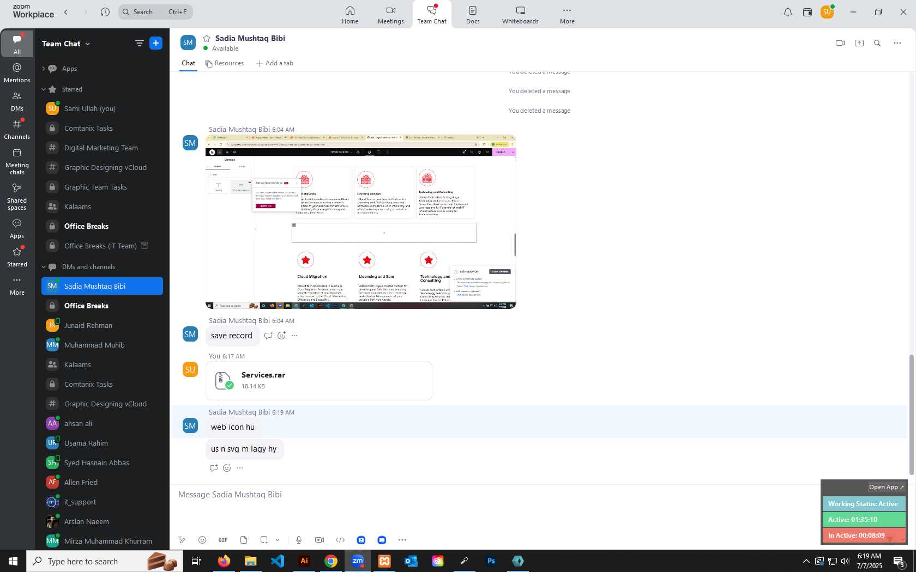Open more actions for 'save record' message
The height and width of the screenshot is (572, 916).
coord(294,336)
